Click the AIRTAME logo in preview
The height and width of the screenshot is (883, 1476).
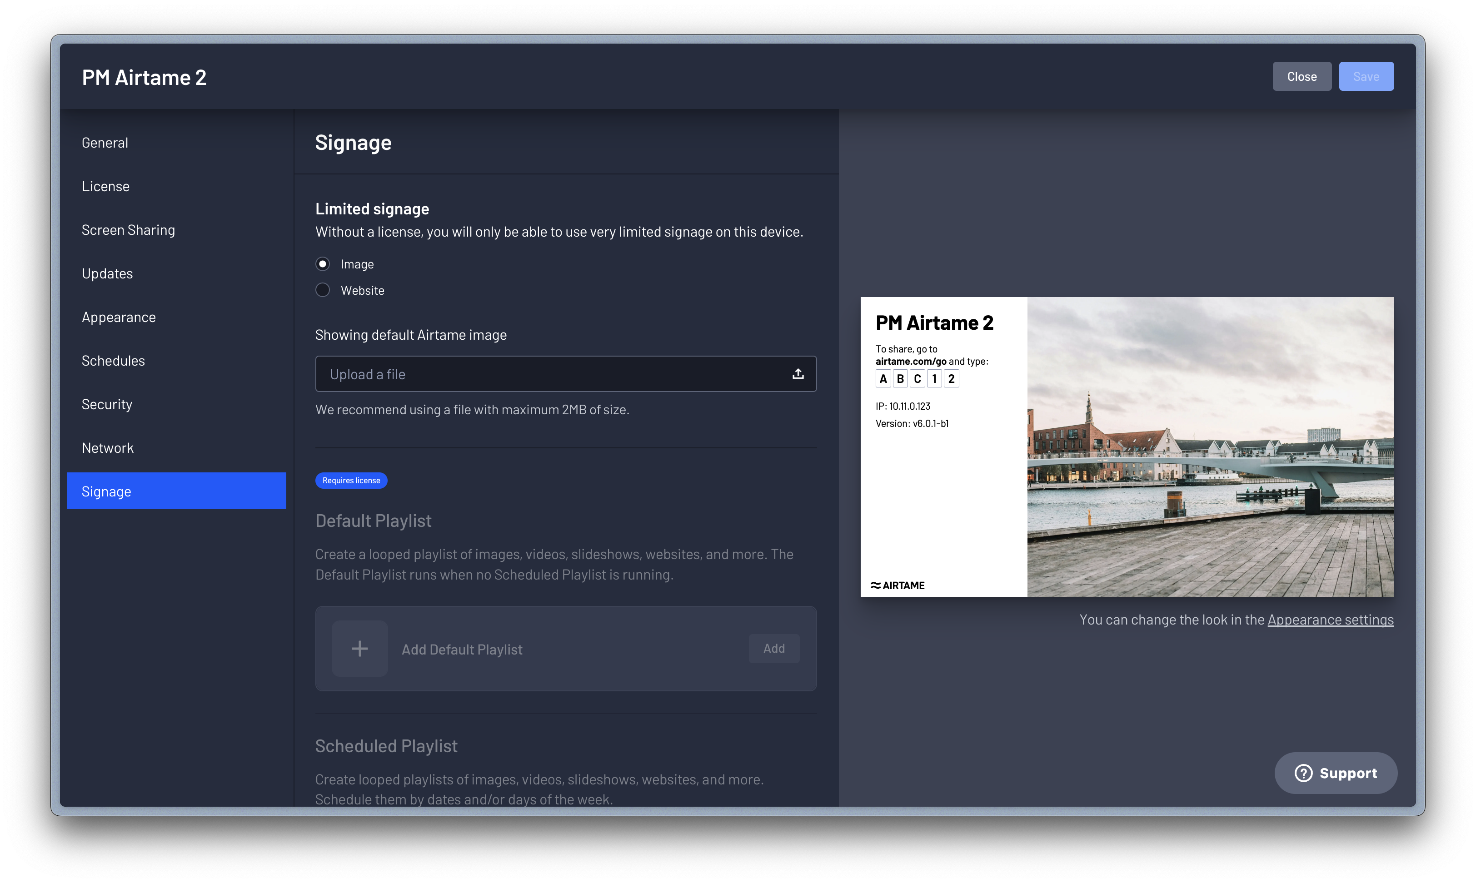click(898, 585)
